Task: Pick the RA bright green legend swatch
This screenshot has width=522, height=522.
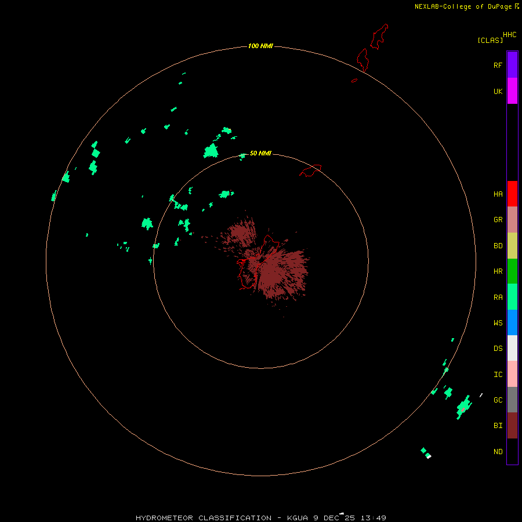Action: click(x=512, y=297)
